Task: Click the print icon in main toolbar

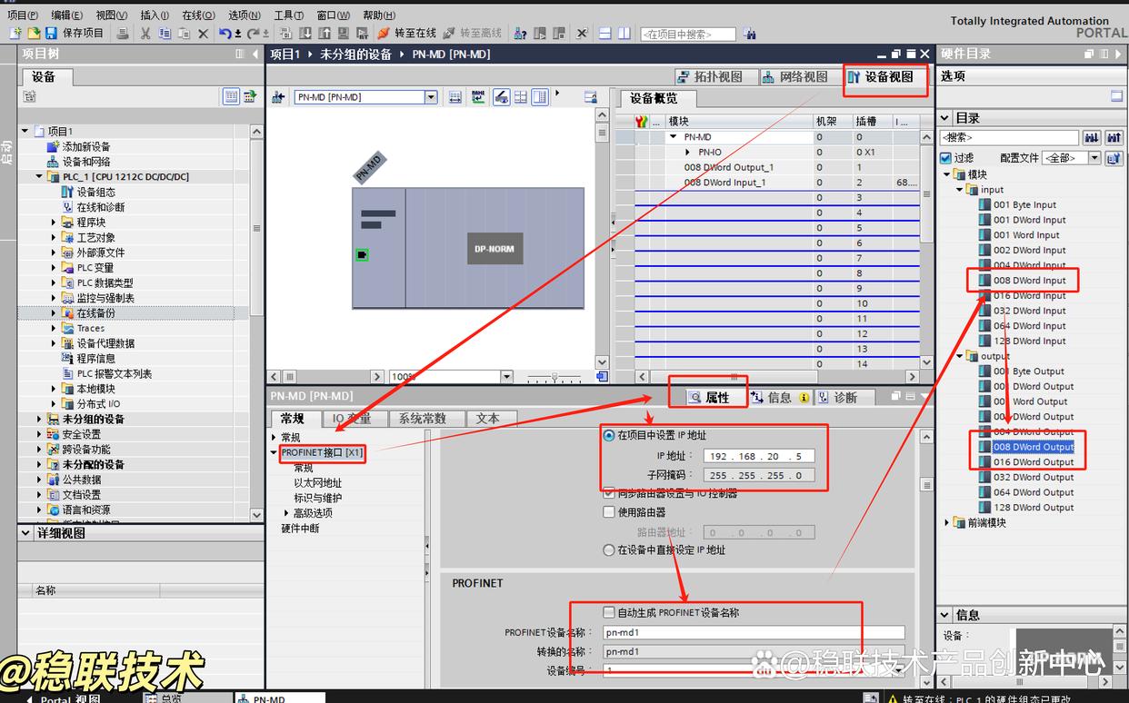Action: [x=123, y=34]
